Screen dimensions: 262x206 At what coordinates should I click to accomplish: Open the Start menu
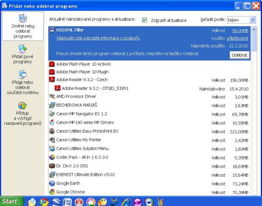pyautogui.click(x=12, y=201)
